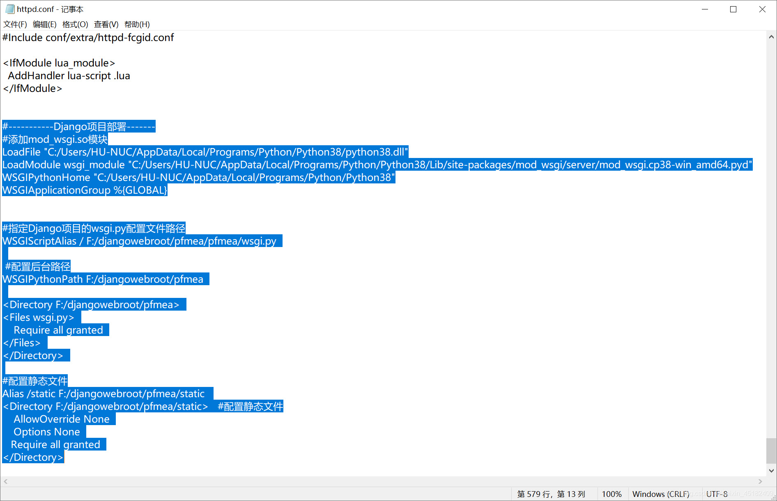Click the first "</Directory>" after </Files>
This screenshot has width=777, height=501.
(33, 355)
